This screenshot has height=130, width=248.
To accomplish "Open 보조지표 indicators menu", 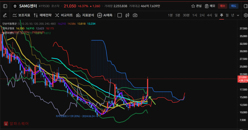I will click(x=21, y=15).
